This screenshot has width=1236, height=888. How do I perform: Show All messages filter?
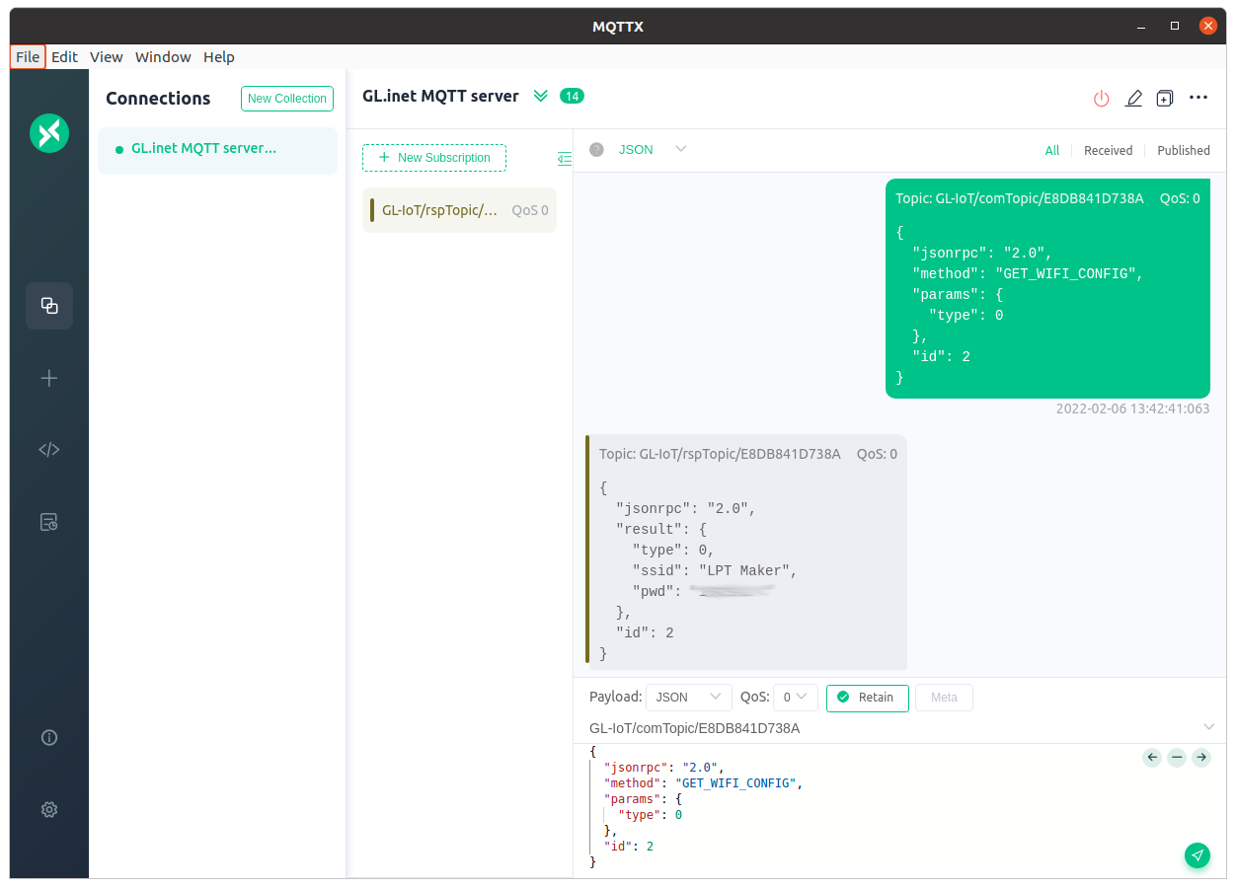coord(1052,151)
